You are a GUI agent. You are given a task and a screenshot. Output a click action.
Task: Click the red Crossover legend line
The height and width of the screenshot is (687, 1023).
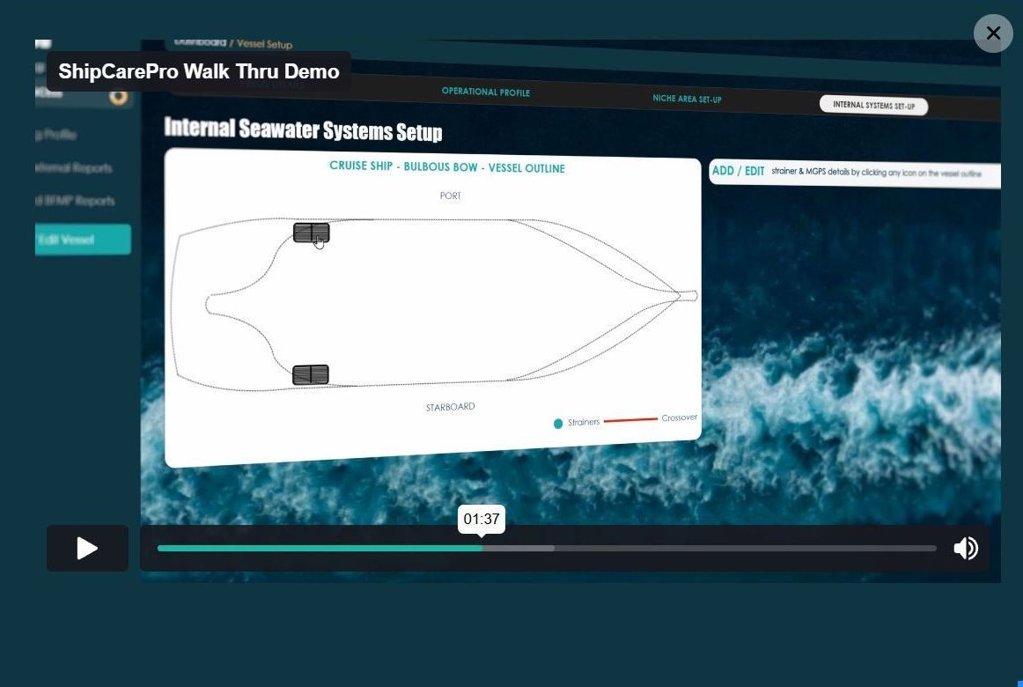[631, 420]
